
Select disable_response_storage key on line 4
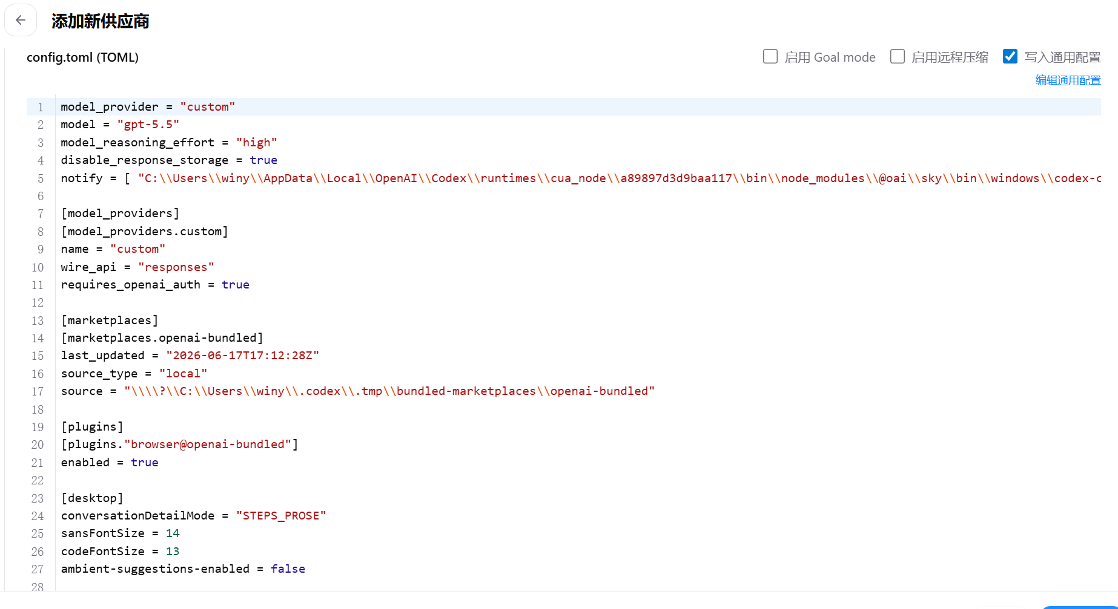pos(145,160)
